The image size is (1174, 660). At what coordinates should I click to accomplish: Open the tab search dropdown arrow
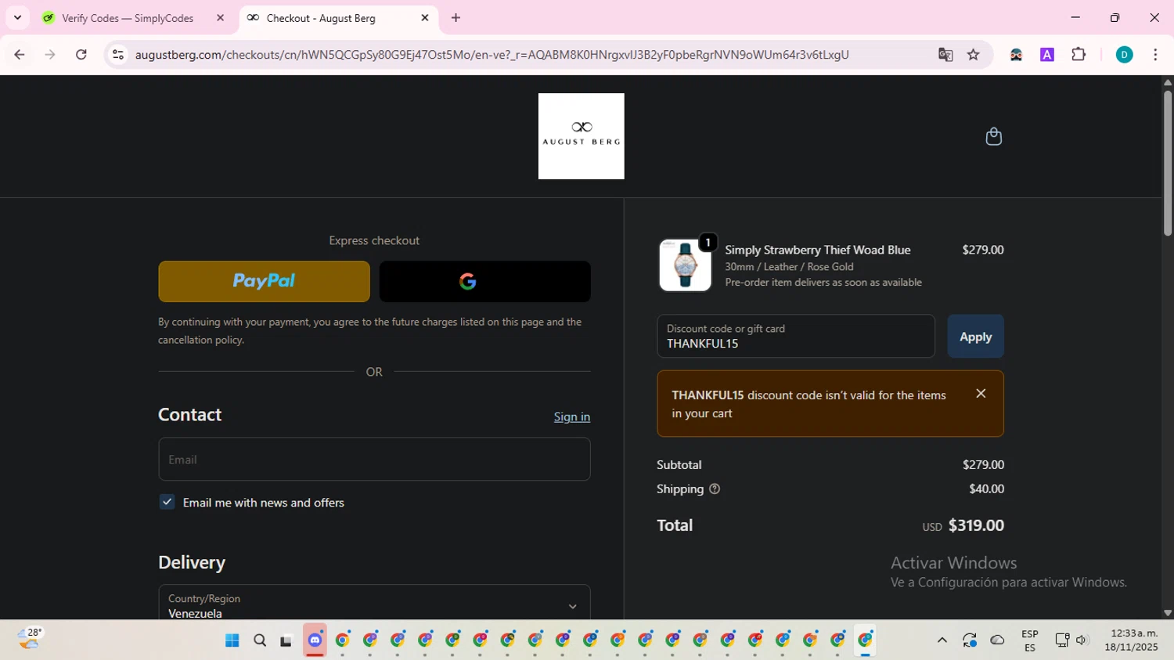point(17,18)
